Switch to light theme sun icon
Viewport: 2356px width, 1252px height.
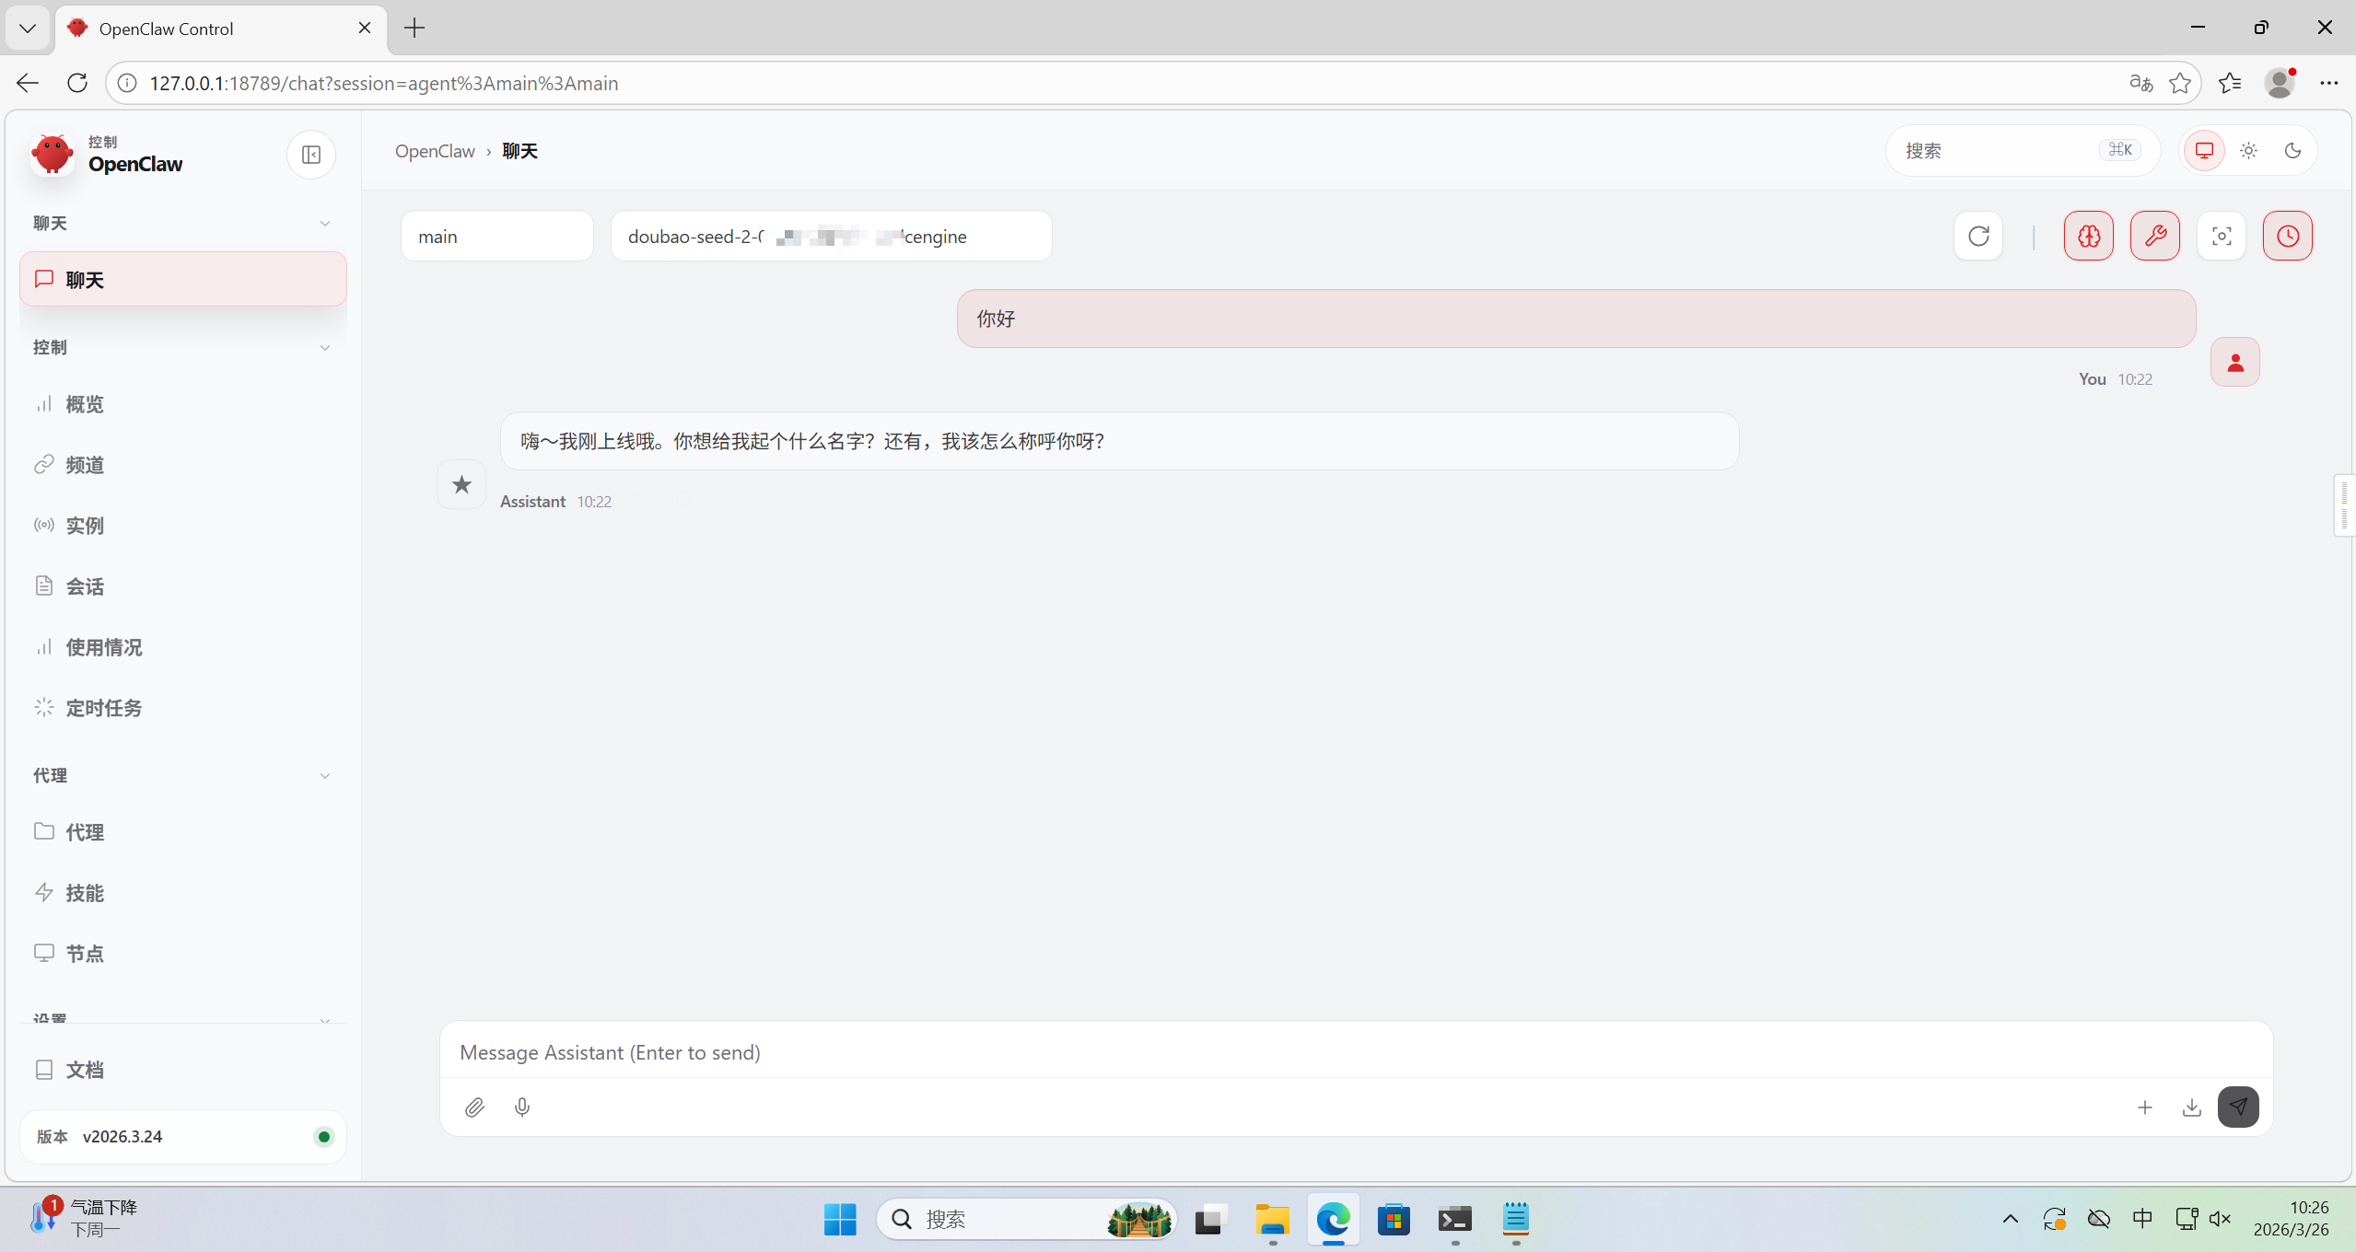[x=2248, y=150]
